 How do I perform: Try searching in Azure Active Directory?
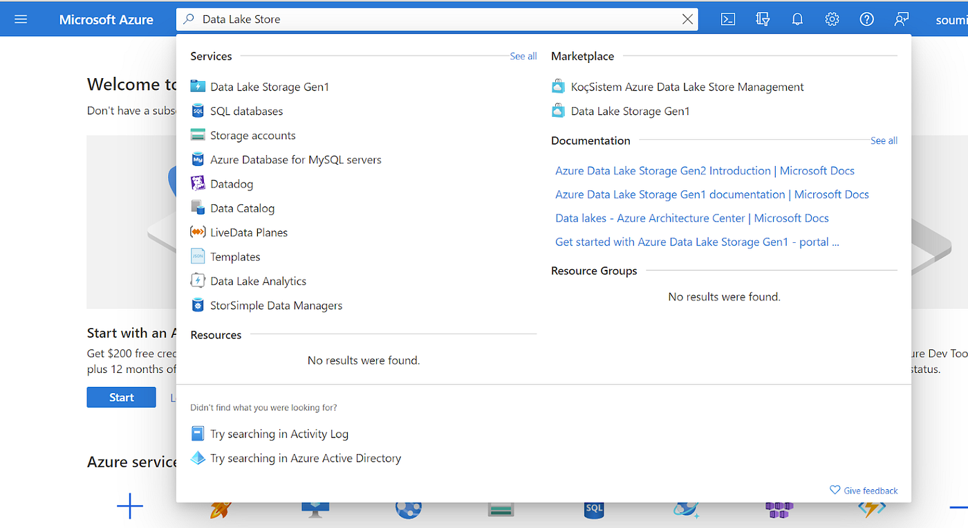click(305, 457)
